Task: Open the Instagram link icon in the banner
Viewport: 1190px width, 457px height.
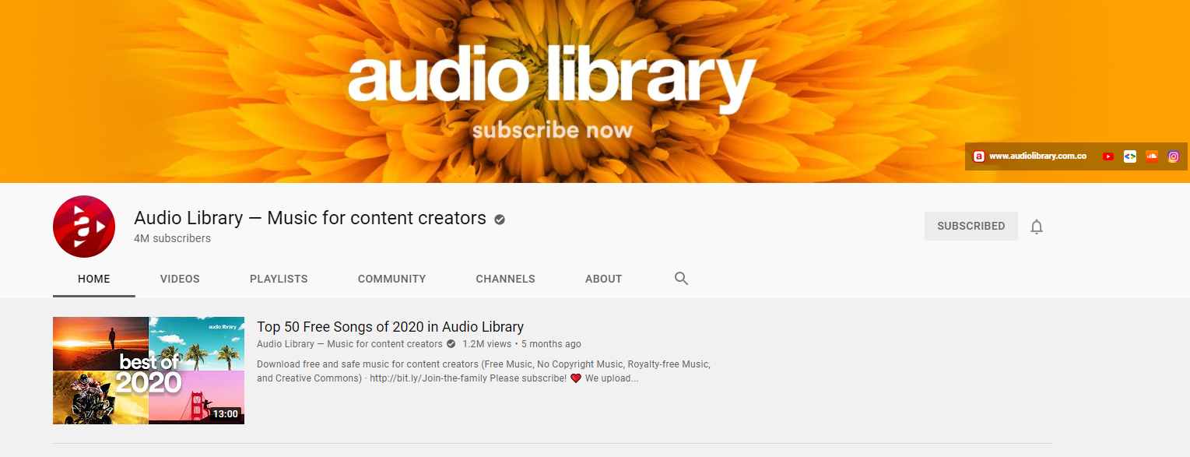Action: pyautogui.click(x=1174, y=156)
